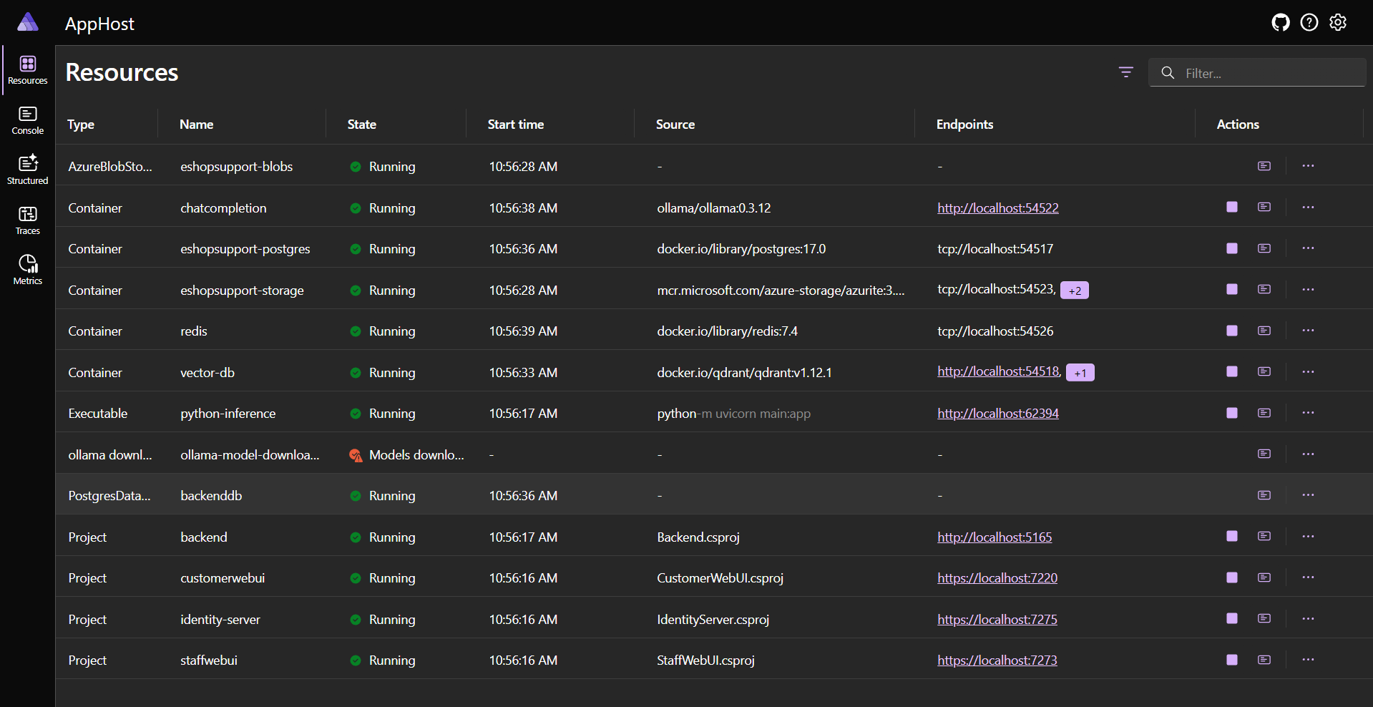
Task: Open more actions for backenddb row
Action: coord(1308,495)
